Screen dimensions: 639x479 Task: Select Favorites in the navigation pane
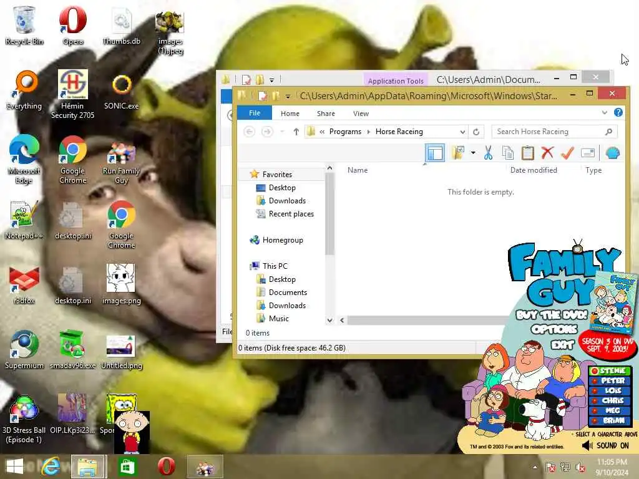[277, 175]
